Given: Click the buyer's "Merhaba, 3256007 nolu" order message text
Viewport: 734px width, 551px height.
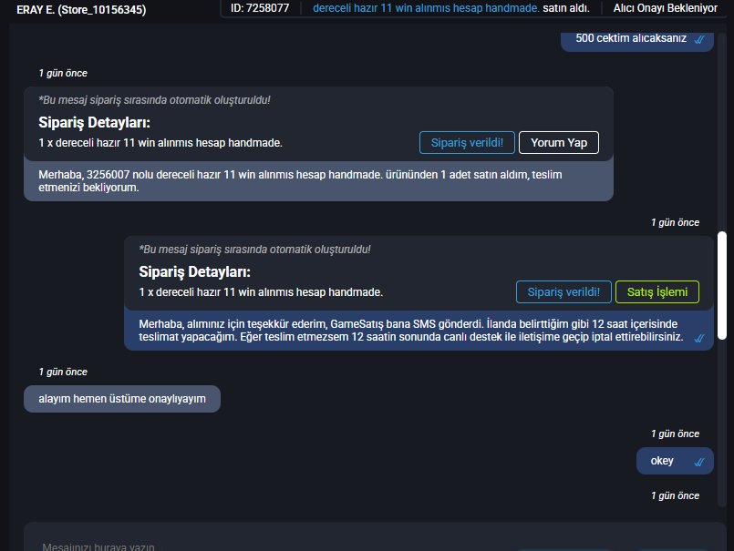Looking at the screenshot, I should (x=300, y=181).
